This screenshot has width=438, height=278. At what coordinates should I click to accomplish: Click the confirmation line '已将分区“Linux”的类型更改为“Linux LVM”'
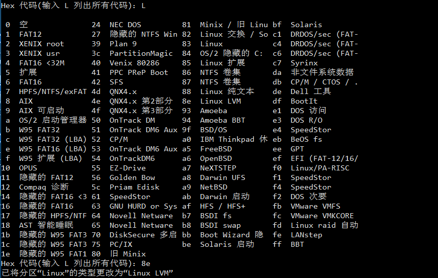[x=87, y=273]
